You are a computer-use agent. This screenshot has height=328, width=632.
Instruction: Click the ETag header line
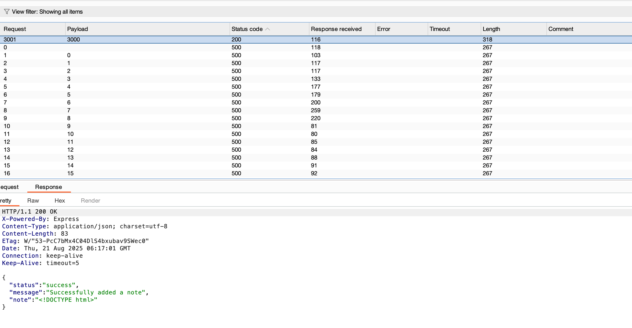click(75, 241)
